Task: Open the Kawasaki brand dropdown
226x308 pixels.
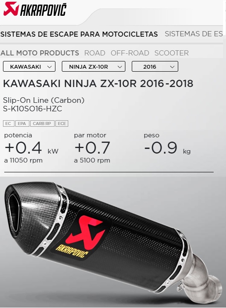Action: [x=29, y=67]
